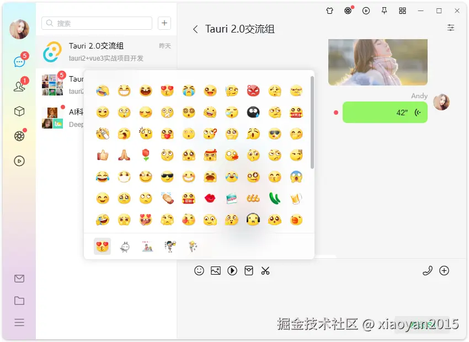The image size is (469, 342).
Task: Open the aperture moments icon in sidebar
Action: click(19, 136)
